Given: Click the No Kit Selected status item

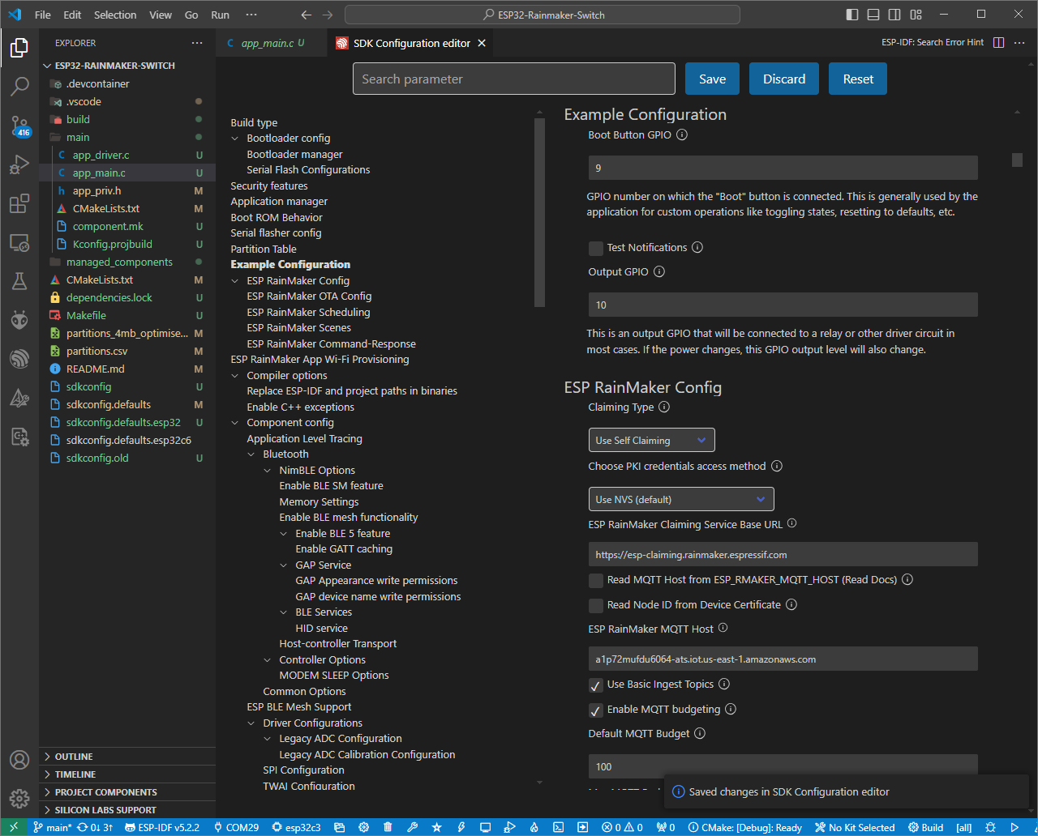Looking at the screenshot, I should pyautogui.click(x=854, y=827).
